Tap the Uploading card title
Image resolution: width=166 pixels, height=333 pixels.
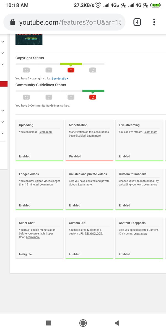tap(26, 125)
